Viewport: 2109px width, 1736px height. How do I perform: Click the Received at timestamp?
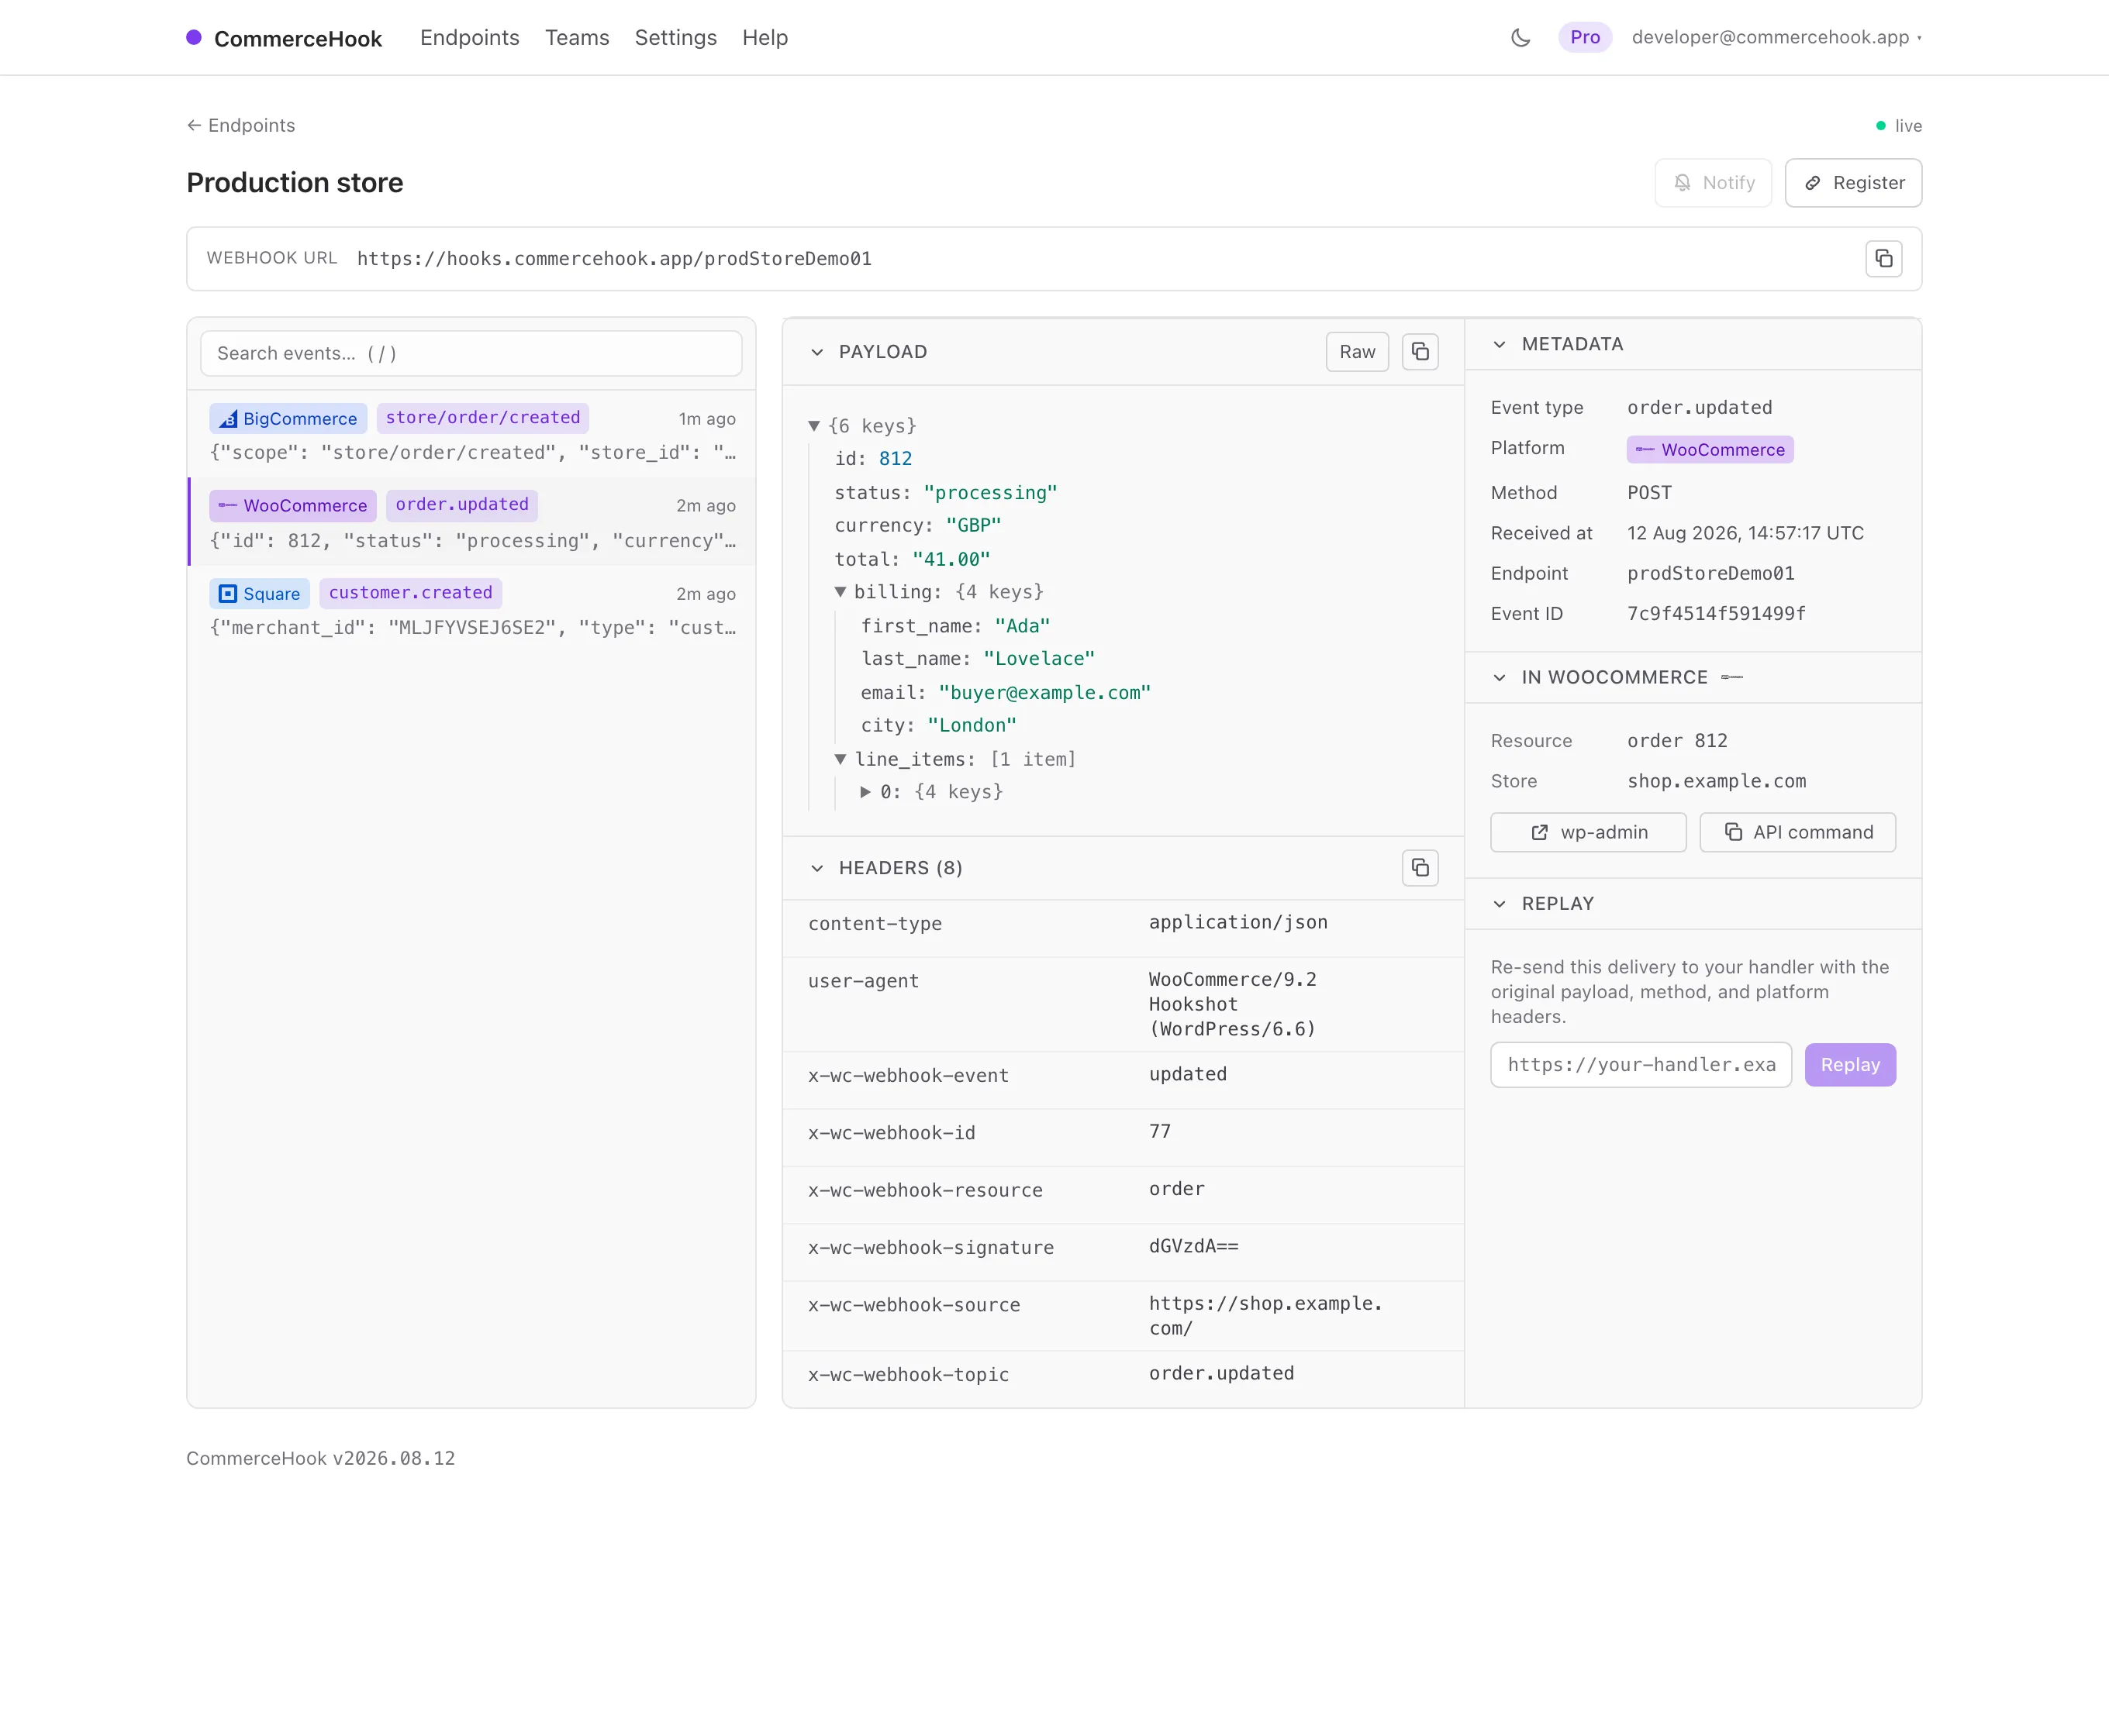1745,533
